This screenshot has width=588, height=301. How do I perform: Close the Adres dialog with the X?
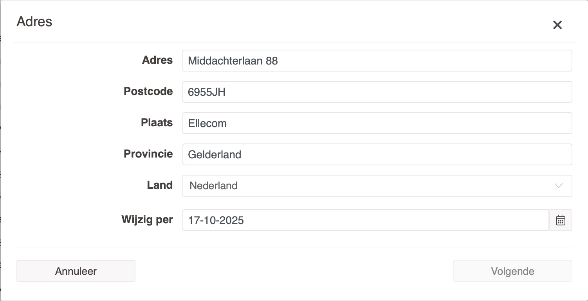pos(557,25)
